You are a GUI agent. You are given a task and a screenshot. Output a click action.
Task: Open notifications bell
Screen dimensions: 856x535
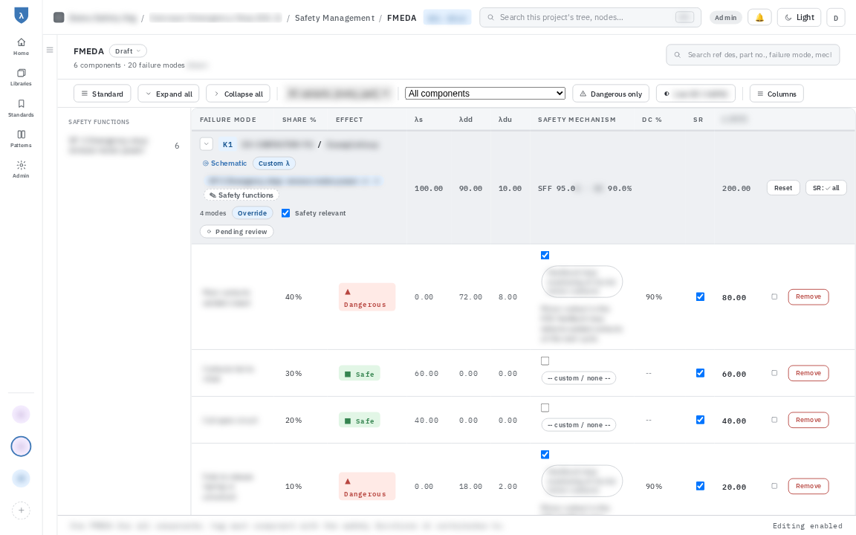tap(759, 18)
